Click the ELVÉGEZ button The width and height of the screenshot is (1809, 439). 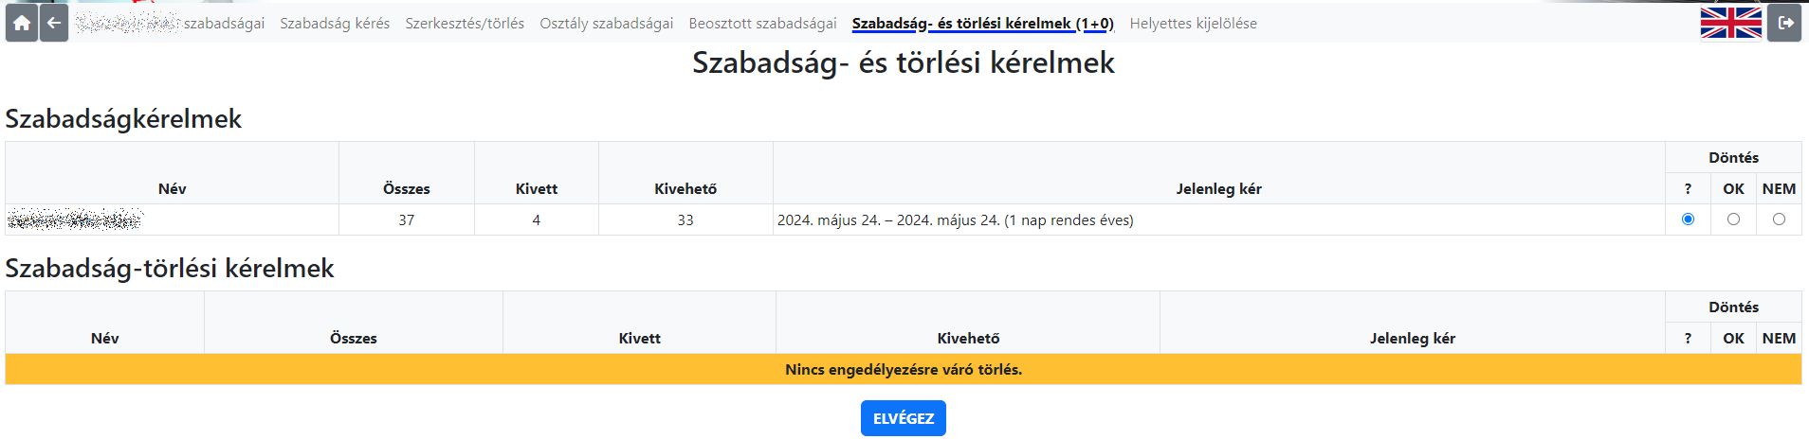click(904, 418)
